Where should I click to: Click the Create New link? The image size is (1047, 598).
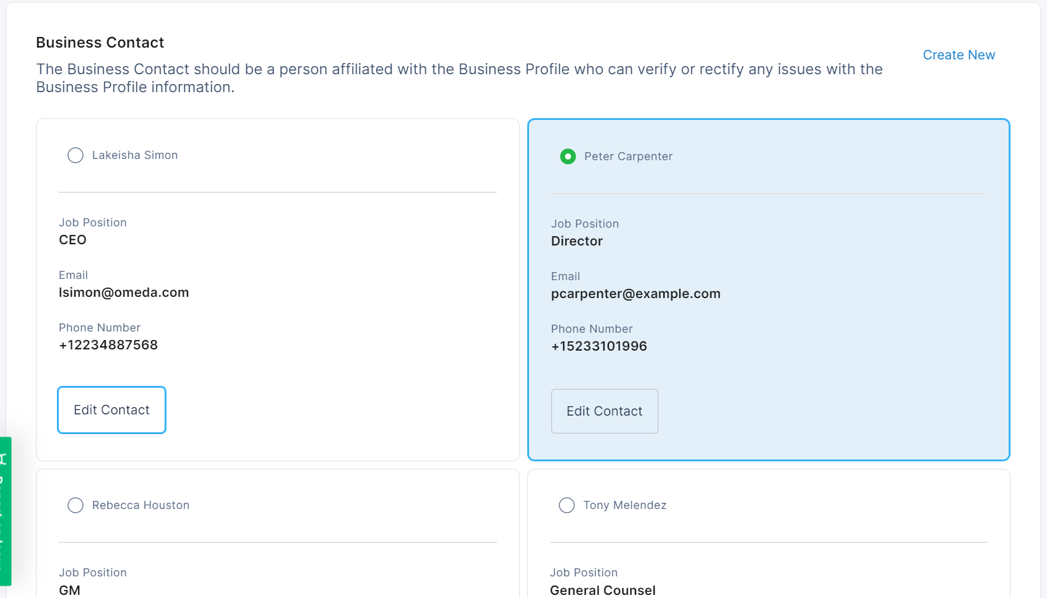(x=959, y=55)
